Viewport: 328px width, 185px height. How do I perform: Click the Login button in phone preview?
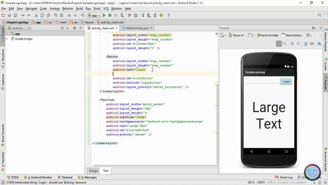pyautogui.click(x=286, y=82)
